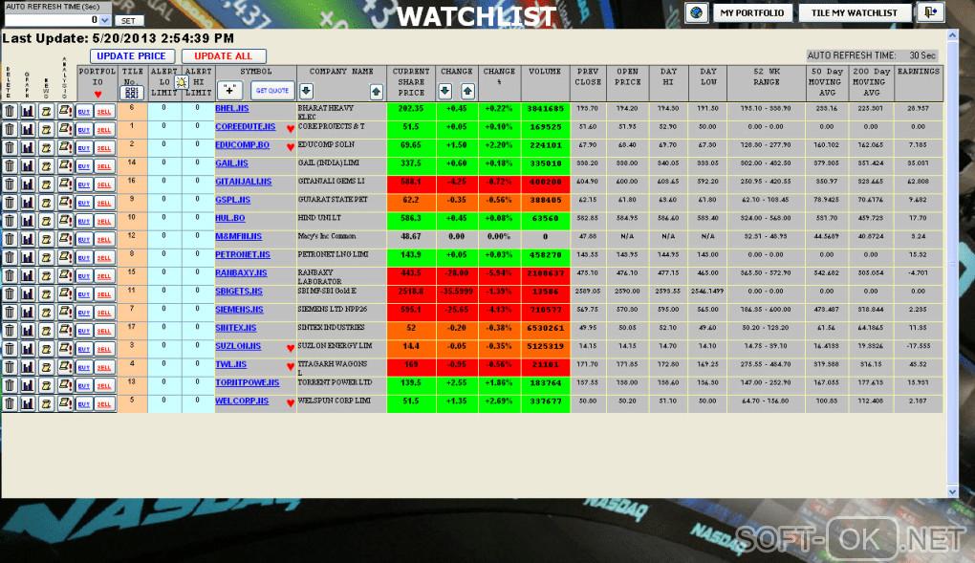The width and height of the screenshot is (975, 563).
Task: Delete PETRONET.NS with trash icon
Action: 10,257
